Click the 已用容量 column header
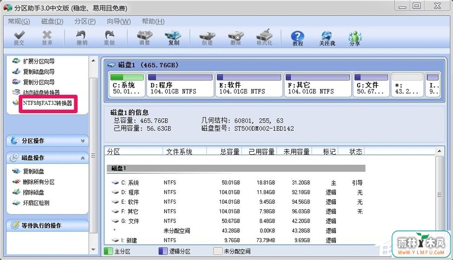This screenshot has height=260, width=453. coord(259,152)
